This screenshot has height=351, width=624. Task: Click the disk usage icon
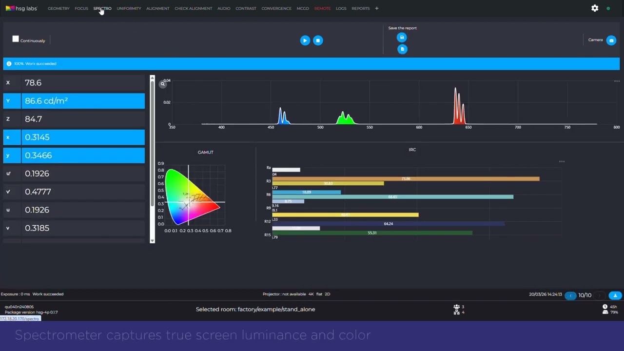coord(605,312)
